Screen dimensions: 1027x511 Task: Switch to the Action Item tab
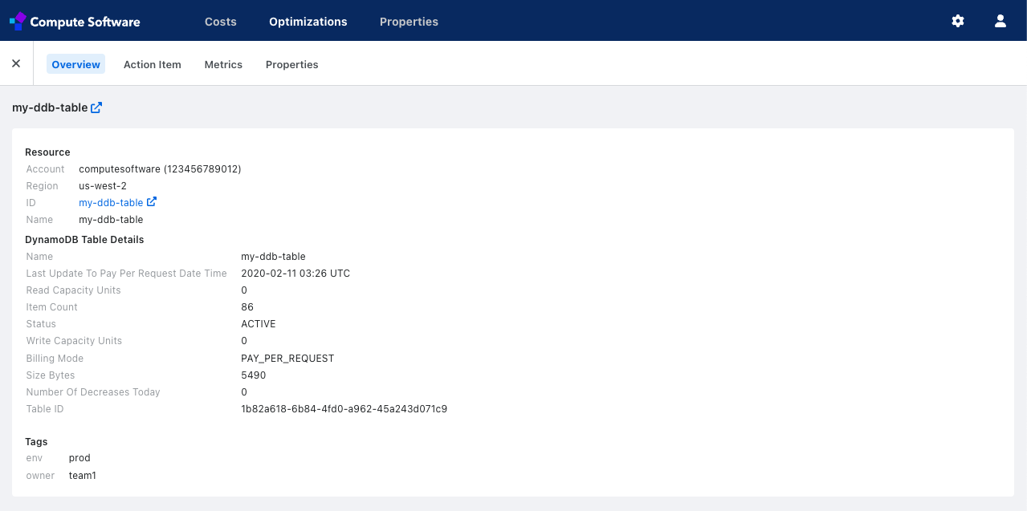pyautogui.click(x=153, y=64)
